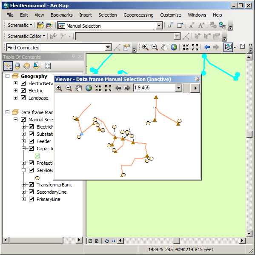Show more Viewer toolbar options arrow
255x255 pixels.
pos(195,88)
